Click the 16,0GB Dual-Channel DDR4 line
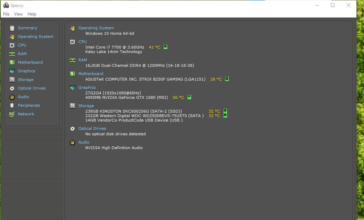This screenshot has height=220, width=364. tap(140, 65)
